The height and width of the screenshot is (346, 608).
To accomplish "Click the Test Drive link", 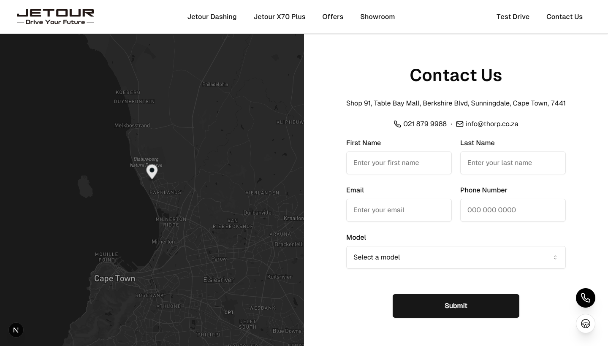I will [513, 17].
